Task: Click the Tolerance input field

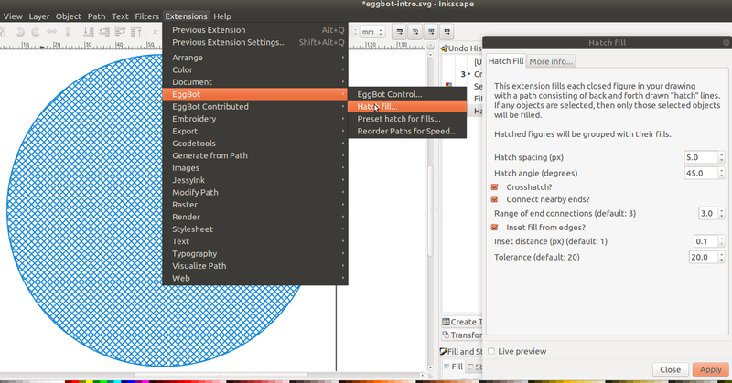Action: pos(703,257)
